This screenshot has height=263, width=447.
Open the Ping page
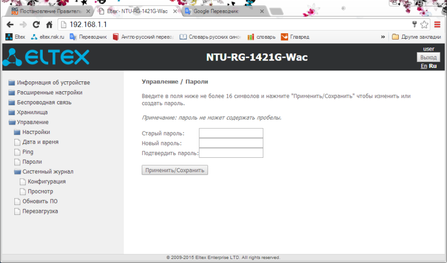coord(24,152)
